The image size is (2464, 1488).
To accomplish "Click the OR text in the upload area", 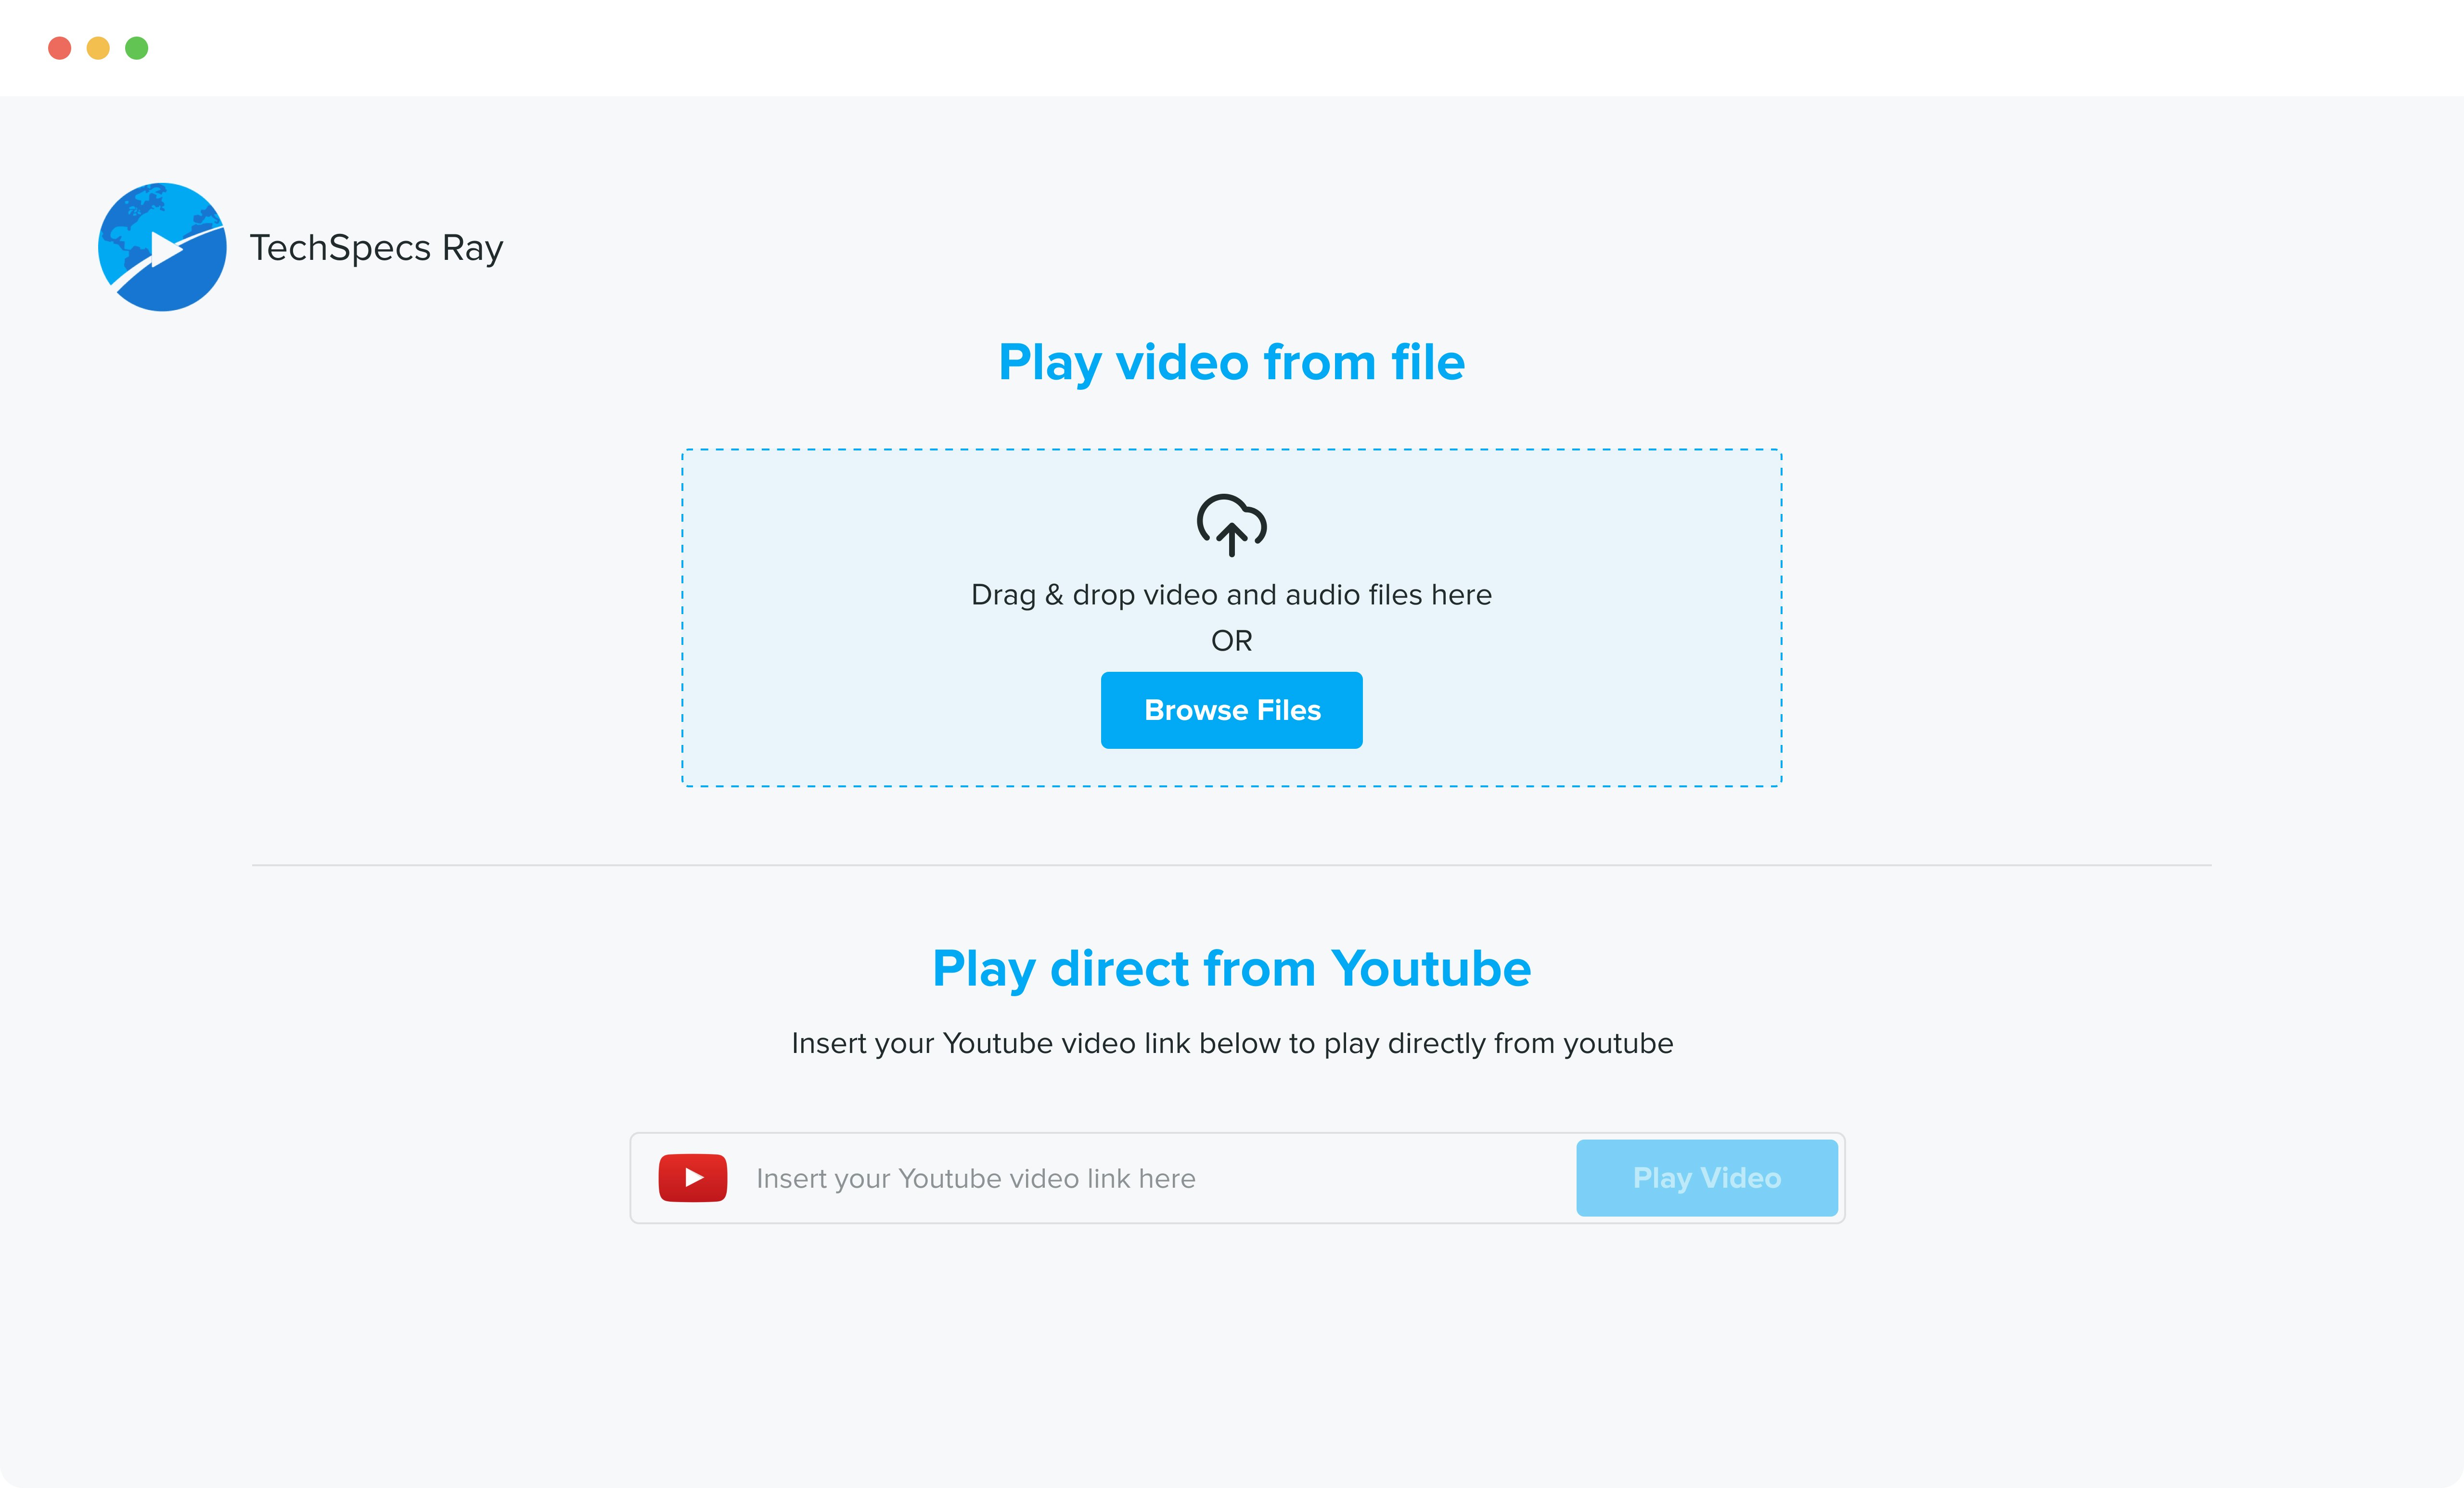I will pos(1231,640).
